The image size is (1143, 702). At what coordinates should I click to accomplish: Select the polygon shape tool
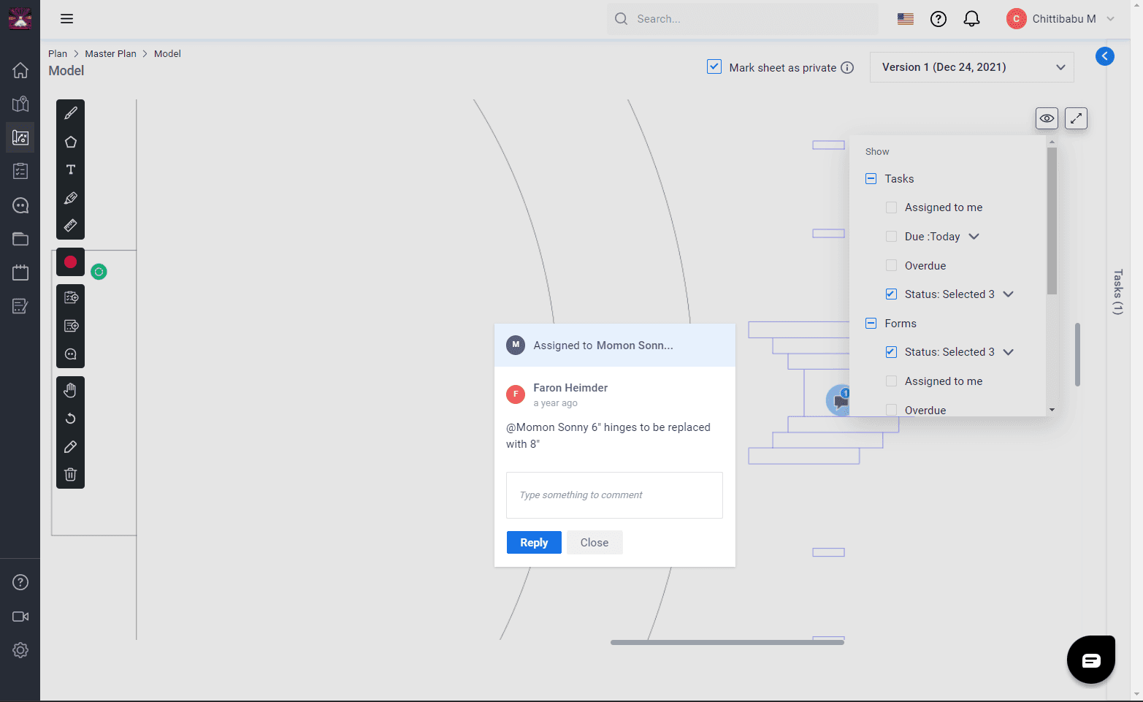[71, 142]
